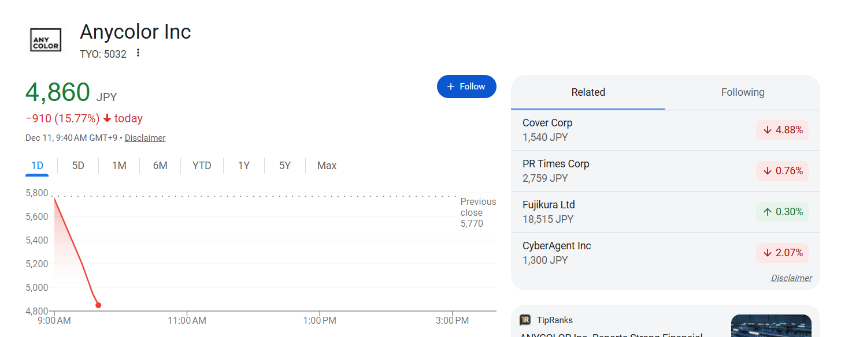Click the 1:00 PM axis label
841x337 pixels.
(320, 320)
